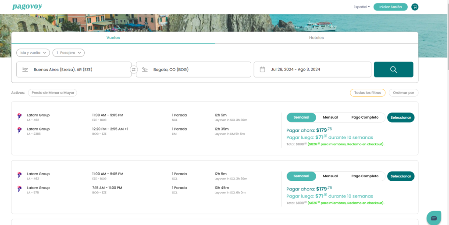The image size is (449, 225).
Task: Open the Ida y vuelta trip type dropdown
Action: (x=33, y=53)
